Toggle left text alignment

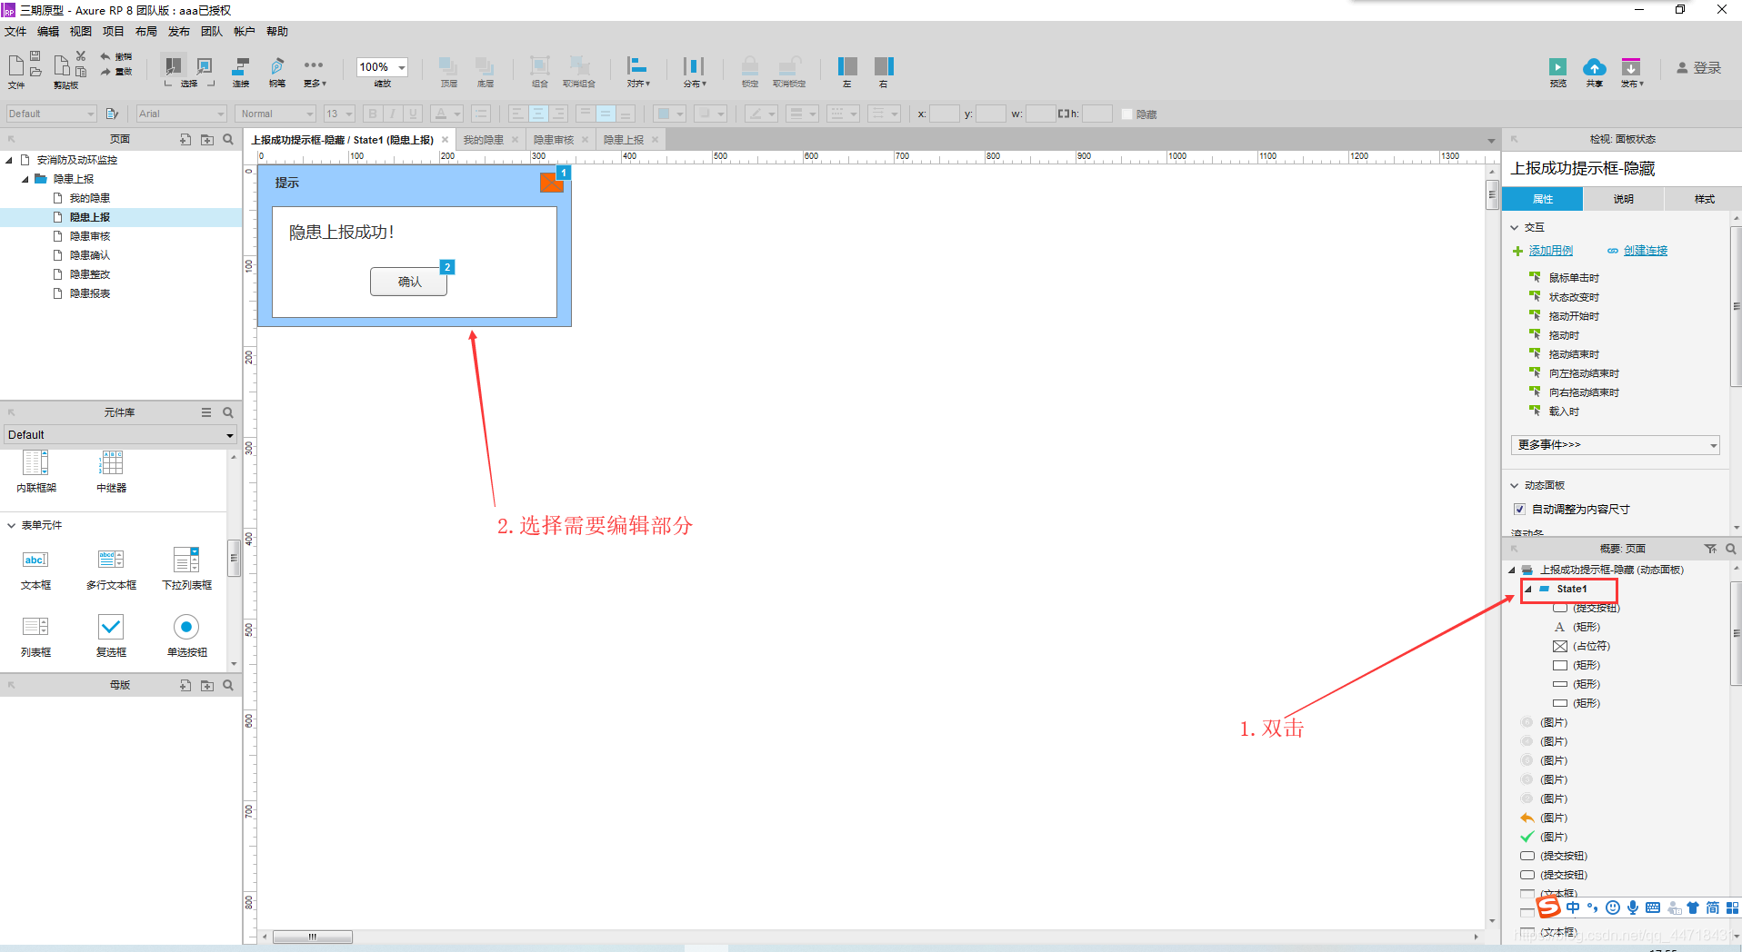[x=517, y=114]
